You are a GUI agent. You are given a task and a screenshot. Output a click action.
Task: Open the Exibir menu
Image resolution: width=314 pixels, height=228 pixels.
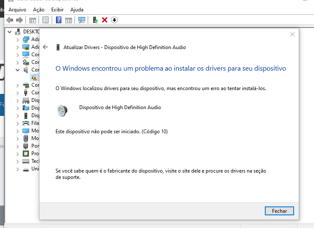tap(57, 10)
